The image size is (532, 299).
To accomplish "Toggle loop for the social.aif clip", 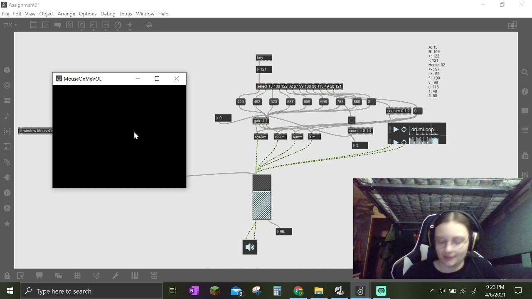I will point(404,142).
